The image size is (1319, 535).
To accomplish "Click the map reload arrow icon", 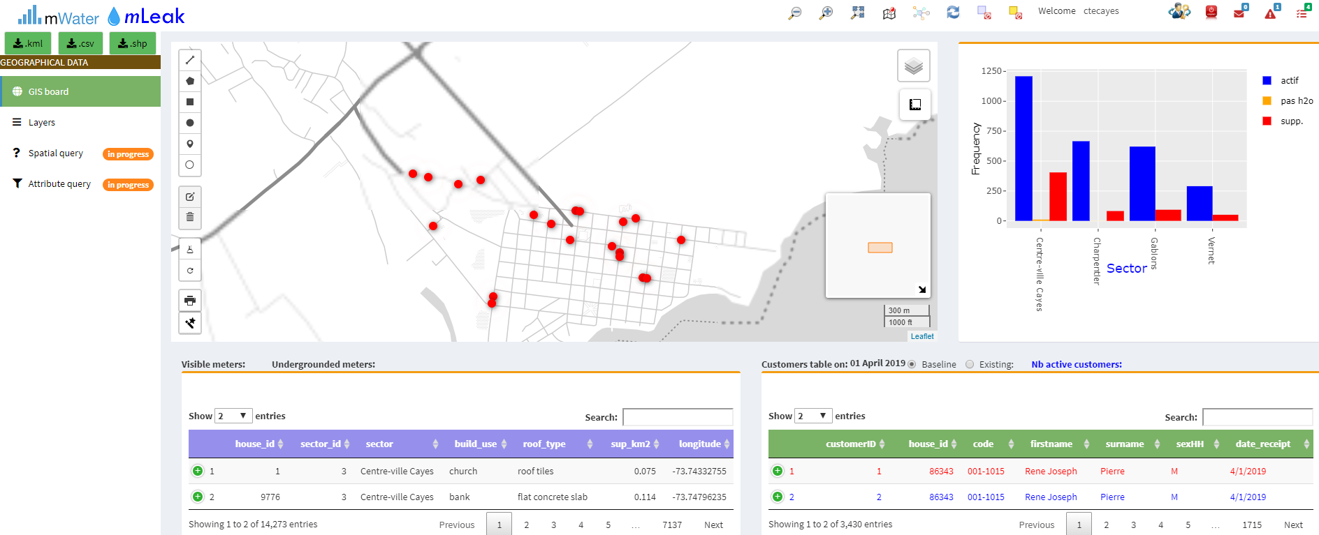I will pos(190,271).
